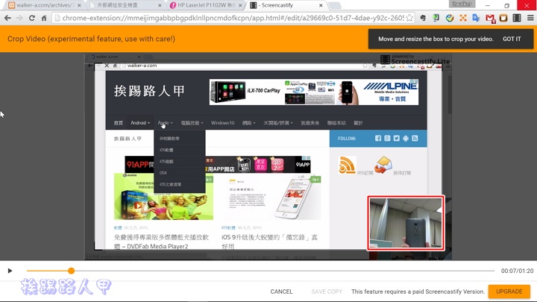Image resolution: width=537 pixels, height=302 pixels.
Task: Open the Screencastify filmstrip extension icon
Action: pyautogui.click(x=517, y=18)
